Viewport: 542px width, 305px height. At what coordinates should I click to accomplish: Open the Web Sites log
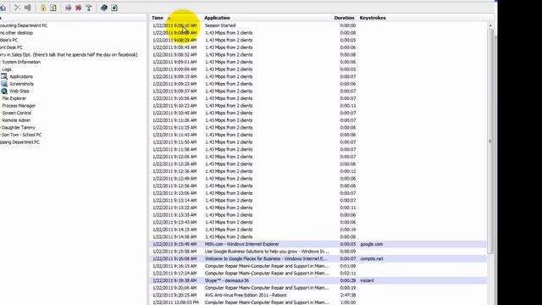[x=19, y=91]
